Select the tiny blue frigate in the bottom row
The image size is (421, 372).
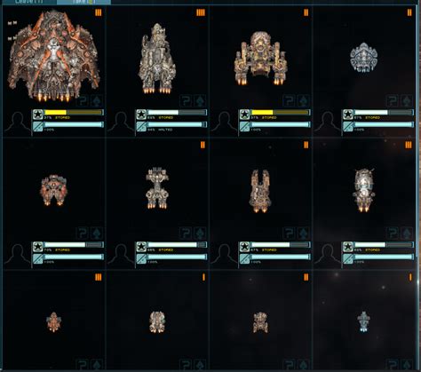pos(363,321)
